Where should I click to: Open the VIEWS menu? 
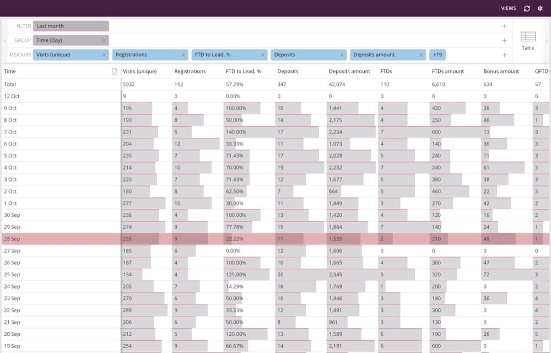[x=508, y=8]
